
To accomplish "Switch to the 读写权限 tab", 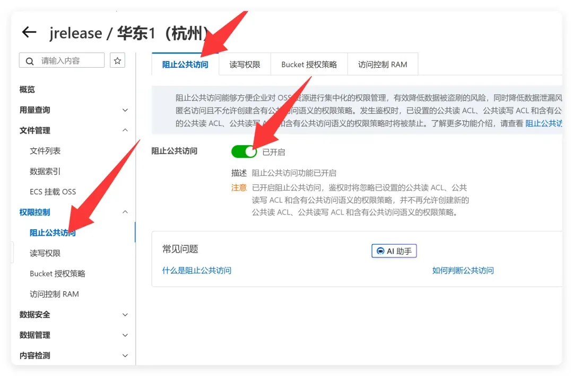I will coord(245,65).
